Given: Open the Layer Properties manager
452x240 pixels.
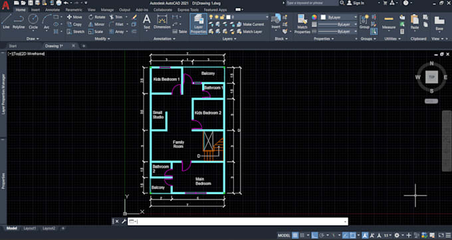Looking at the screenshot, I should click(198, 24).
